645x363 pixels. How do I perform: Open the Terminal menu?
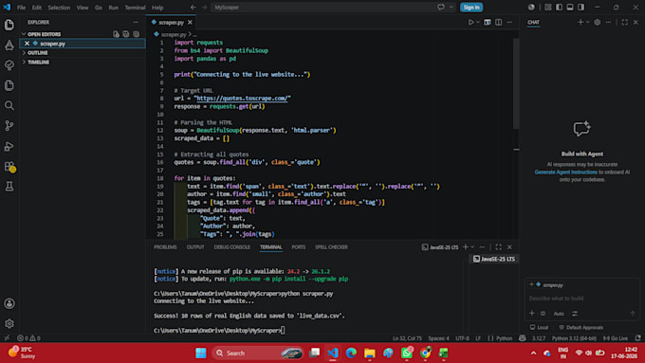point(135,8)
